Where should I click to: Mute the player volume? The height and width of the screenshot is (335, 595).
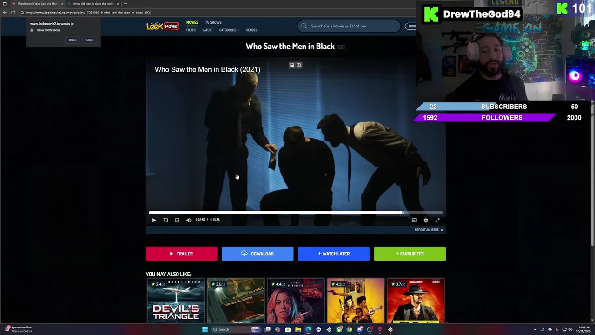tap(189, 220)
